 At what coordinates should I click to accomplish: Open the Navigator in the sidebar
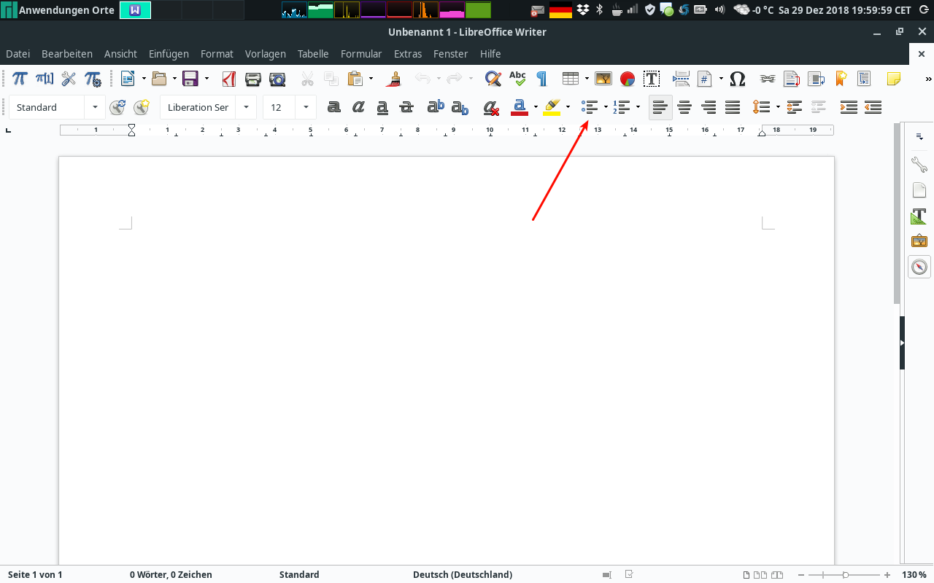click(x=919, y=267)
